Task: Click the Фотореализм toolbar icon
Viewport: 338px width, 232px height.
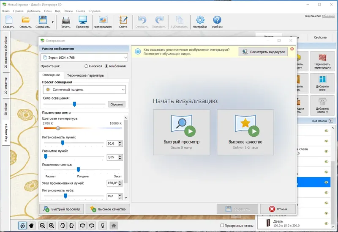Action: [103, 20]
